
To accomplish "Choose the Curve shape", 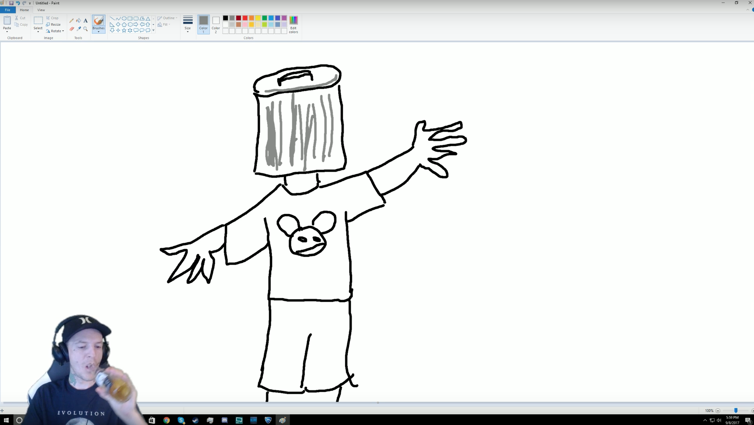I will pos(118,18).
